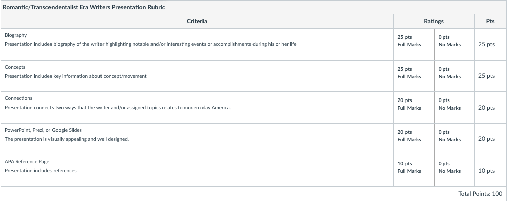Click the 'Criteria' column header
Viewport: 507px width, 201px height.
point(197,21)
